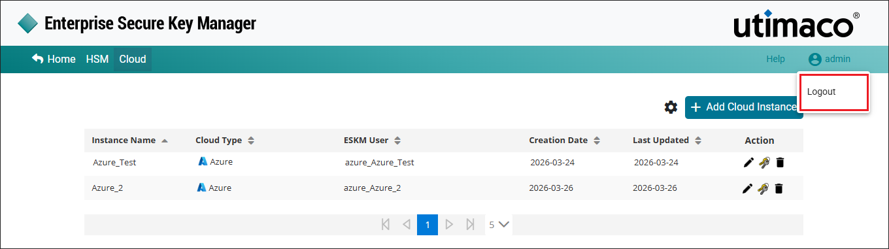Click the Enterprise Secure Key Manager title

click(150, 24)
